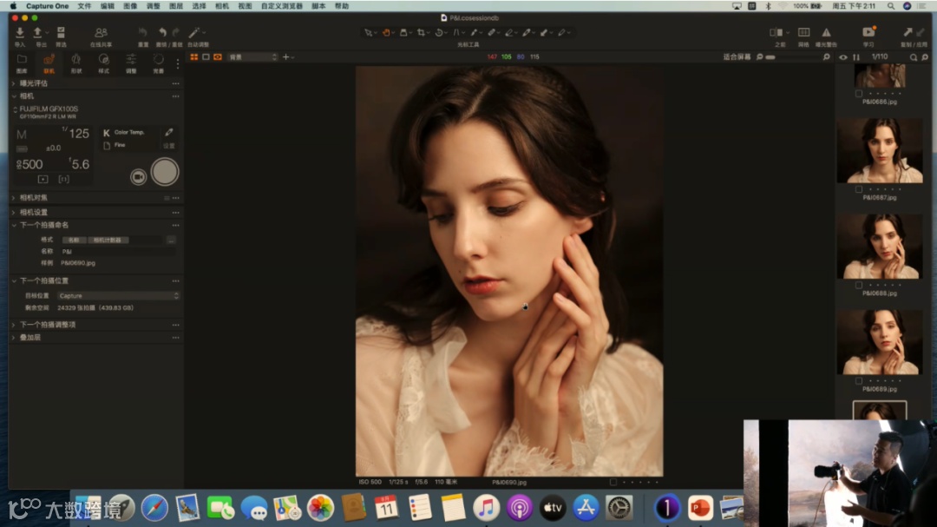Screen dimensions: 937x527
Task: Expand the Overlay (叠加层) panel
Action: coord(15,338)
